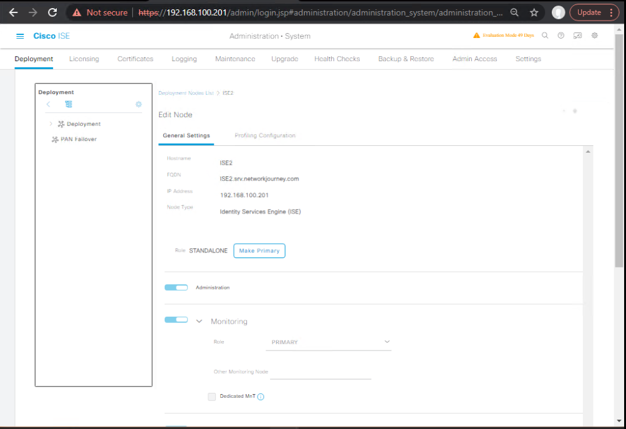Select PAN Failover in the tree
The image size is (626, 429).
click(79, 140)
